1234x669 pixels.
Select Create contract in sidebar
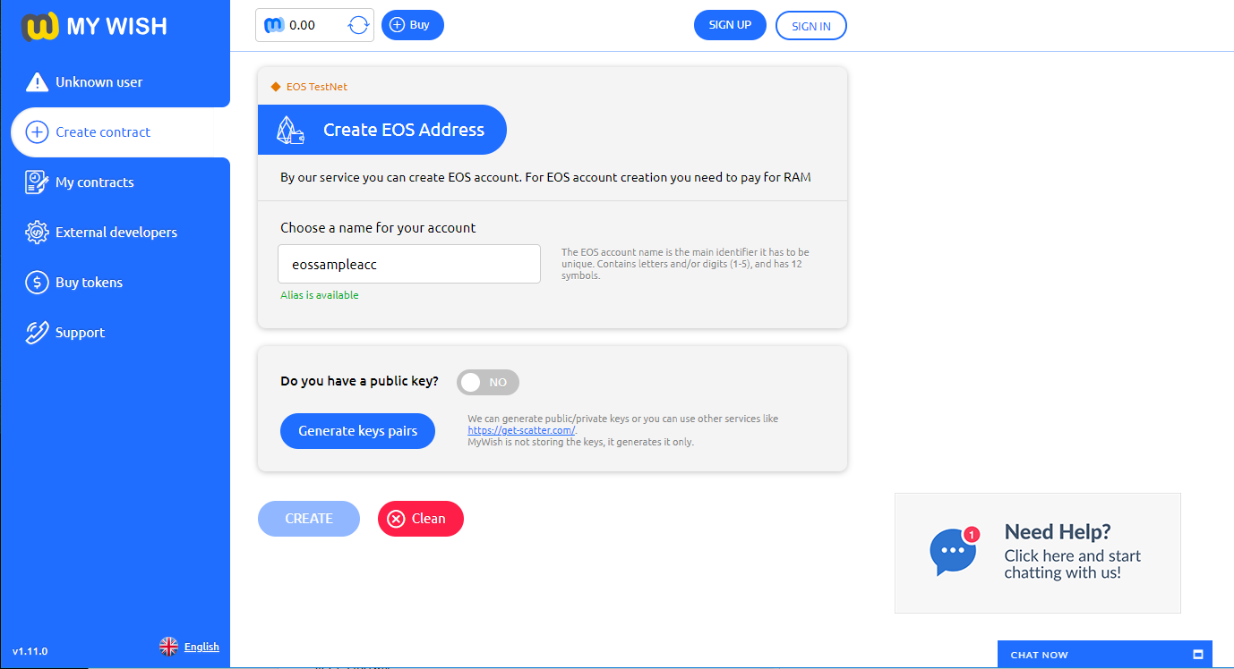[120, 132]
